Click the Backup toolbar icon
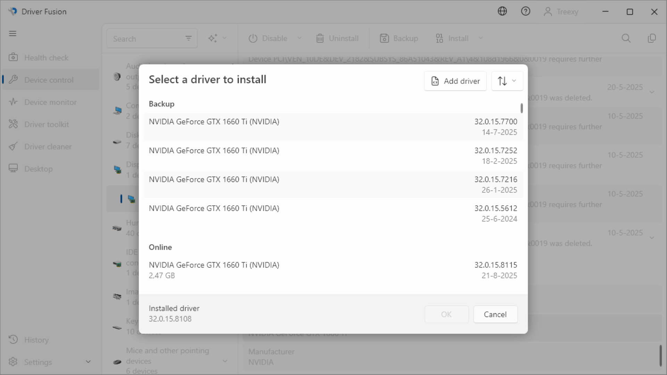The width and height of the screenshot is (667, 375). 384,38
